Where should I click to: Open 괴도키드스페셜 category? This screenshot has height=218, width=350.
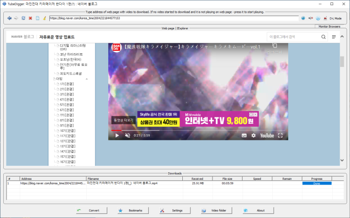point(71,73)
